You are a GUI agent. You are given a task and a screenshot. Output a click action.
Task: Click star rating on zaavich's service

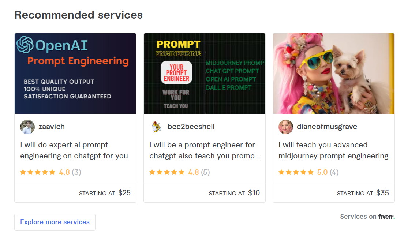[x=38, y=172]
